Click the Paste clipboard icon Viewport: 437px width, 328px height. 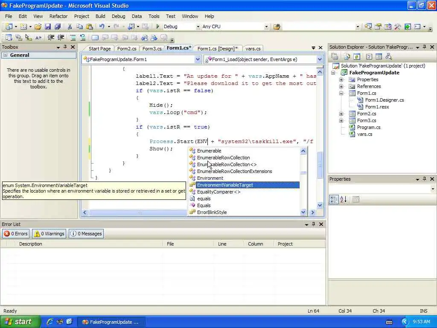click(90, 26)
